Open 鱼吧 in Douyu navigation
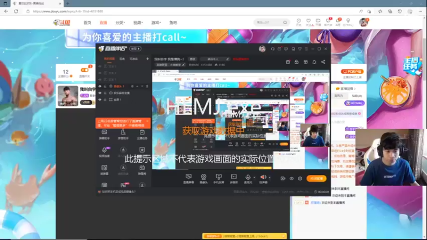The image size is (427, 240). (x=173, y=22)
